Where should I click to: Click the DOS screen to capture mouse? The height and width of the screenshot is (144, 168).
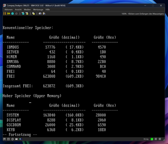84,77
